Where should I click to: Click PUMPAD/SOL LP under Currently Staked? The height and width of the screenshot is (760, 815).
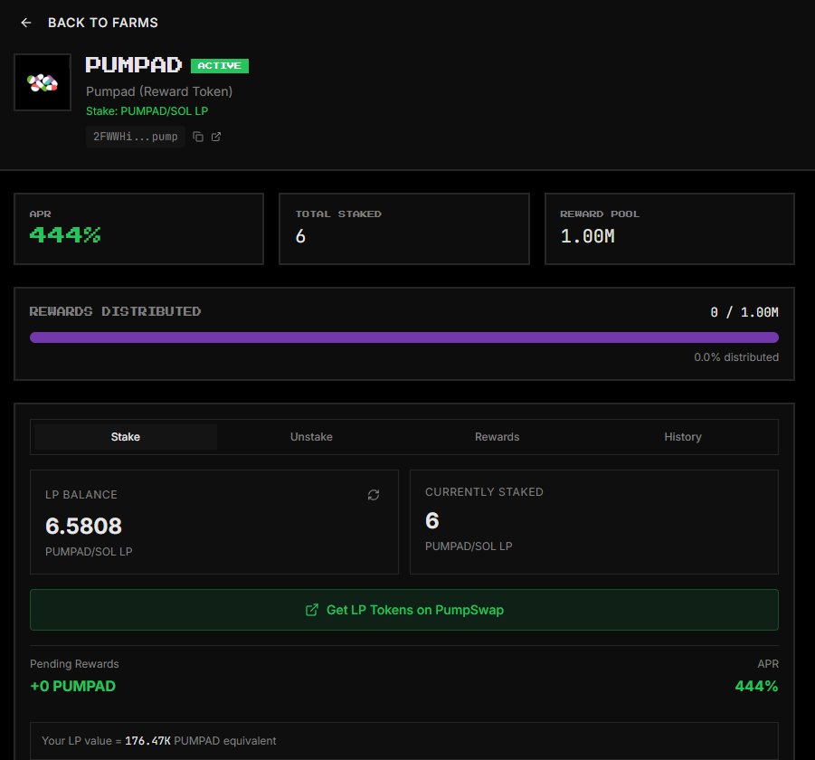point(469,546)
